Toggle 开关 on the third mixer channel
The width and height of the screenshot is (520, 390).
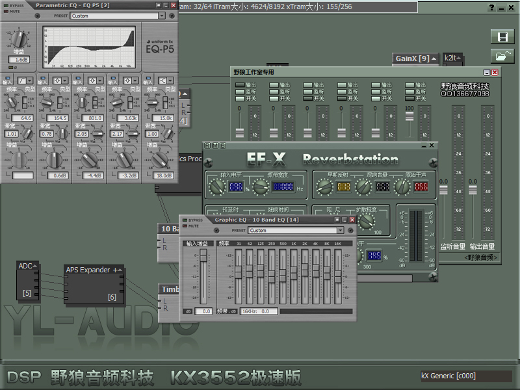pyautogui.click(x=308, y=99)
